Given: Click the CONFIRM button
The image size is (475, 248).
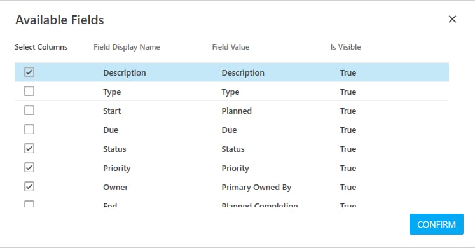Looking at the screenshot, I should point(436,224).
